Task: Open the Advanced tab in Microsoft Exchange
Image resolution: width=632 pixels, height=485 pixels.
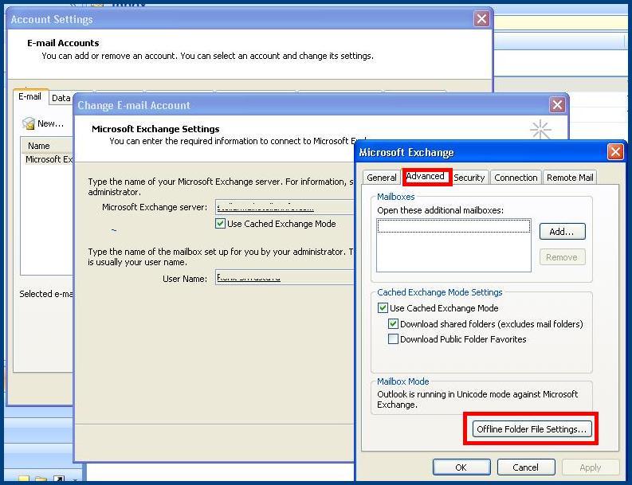Action: [426, 177]
